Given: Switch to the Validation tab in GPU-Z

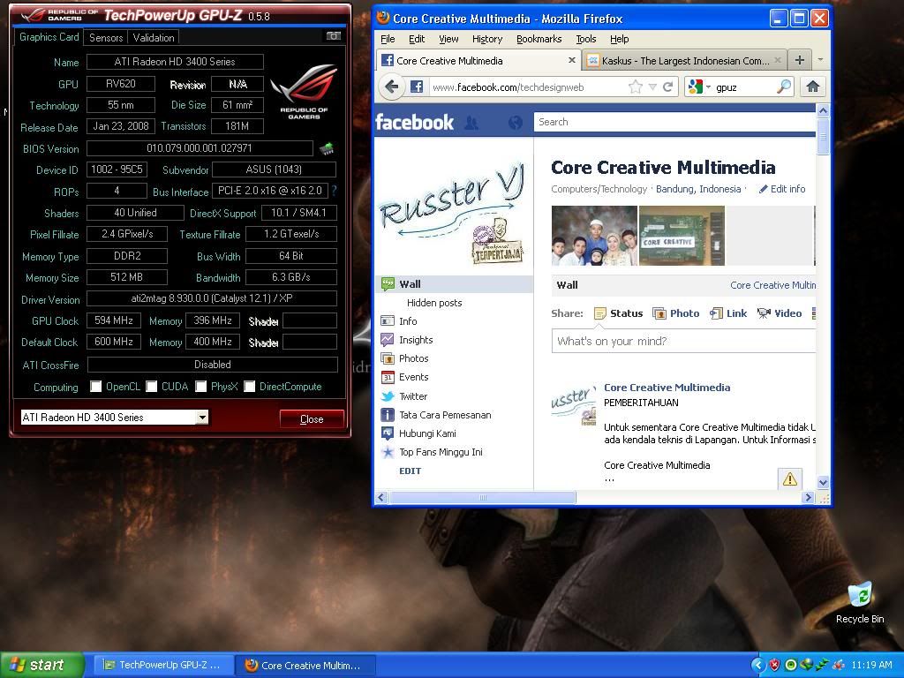Looking at the screenshot, I should pos(154,37).
